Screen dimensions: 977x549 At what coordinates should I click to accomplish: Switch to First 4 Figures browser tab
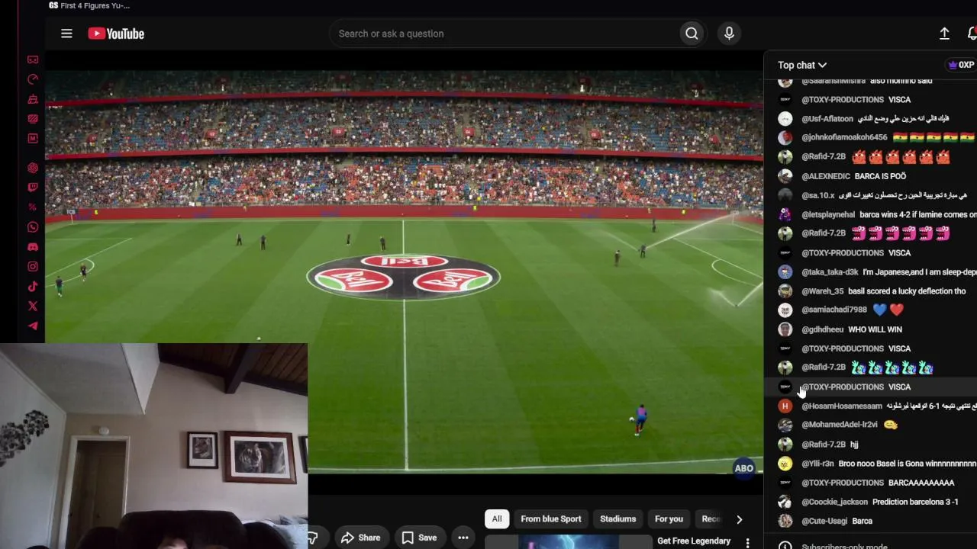tap(89, 5)
